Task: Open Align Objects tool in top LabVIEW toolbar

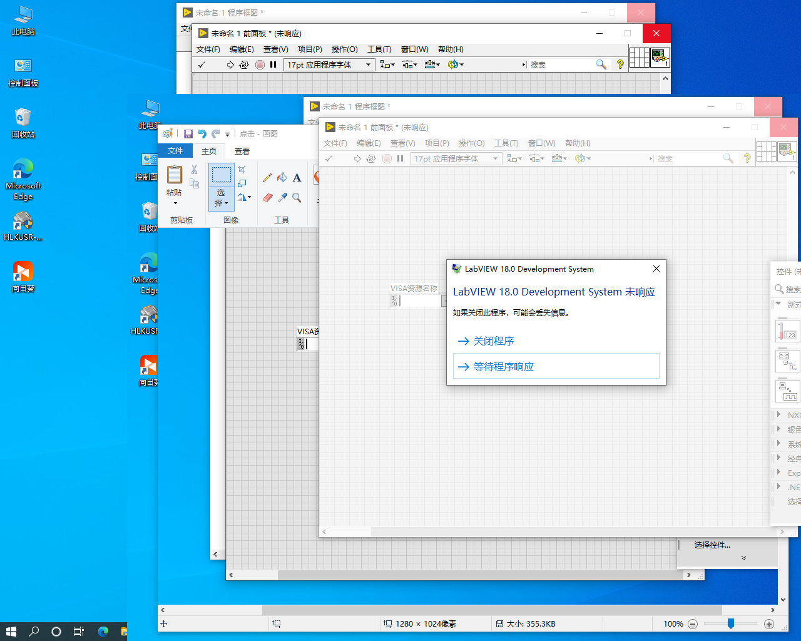Action: pyautogui.click(x=387, y=64)
